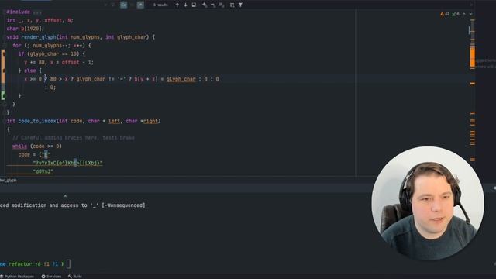Open the Services tool window
This screenshot has width=496, height=279.
tap(51, 277)
